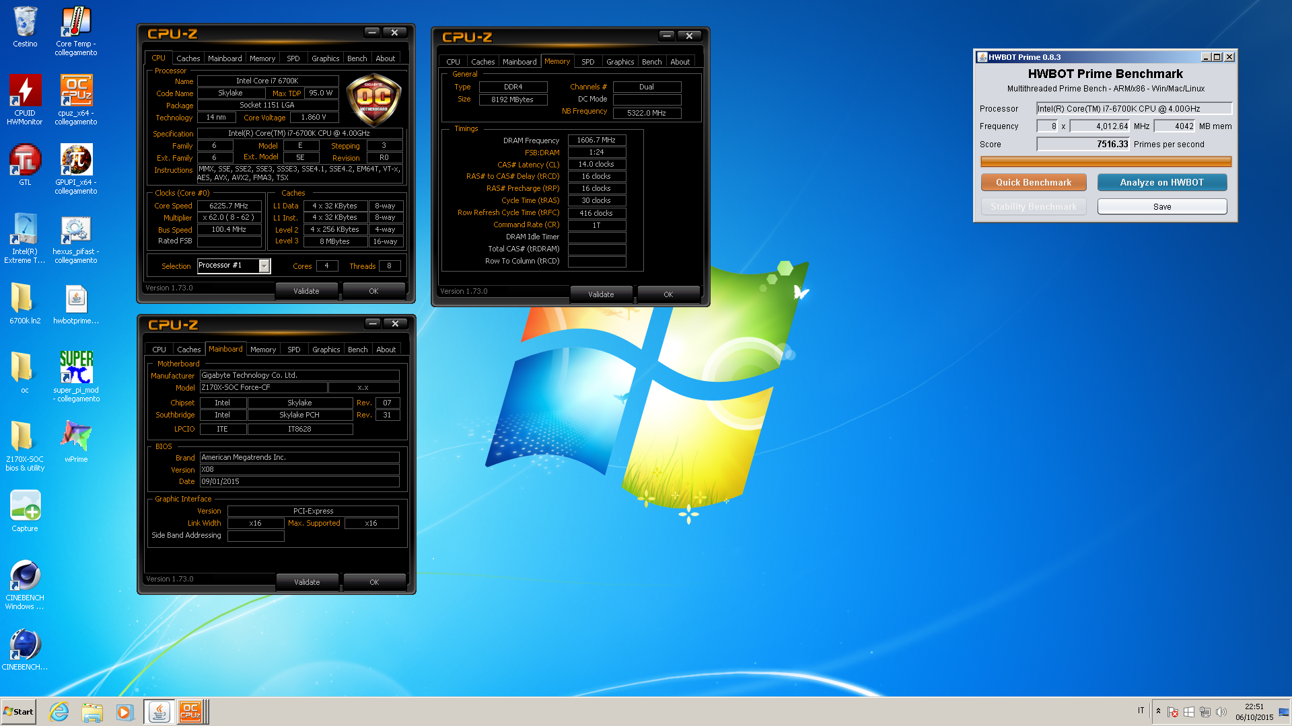Open cpuz_x64 desktop shortcut
1292x726 pixels.
coord(76,99)
